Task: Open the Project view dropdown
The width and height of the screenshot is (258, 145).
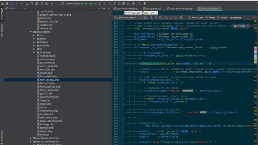Action: [x=24, y=8]
